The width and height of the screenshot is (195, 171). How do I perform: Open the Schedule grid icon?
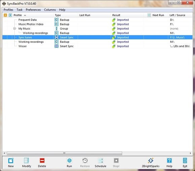click(x=101, y=161)
